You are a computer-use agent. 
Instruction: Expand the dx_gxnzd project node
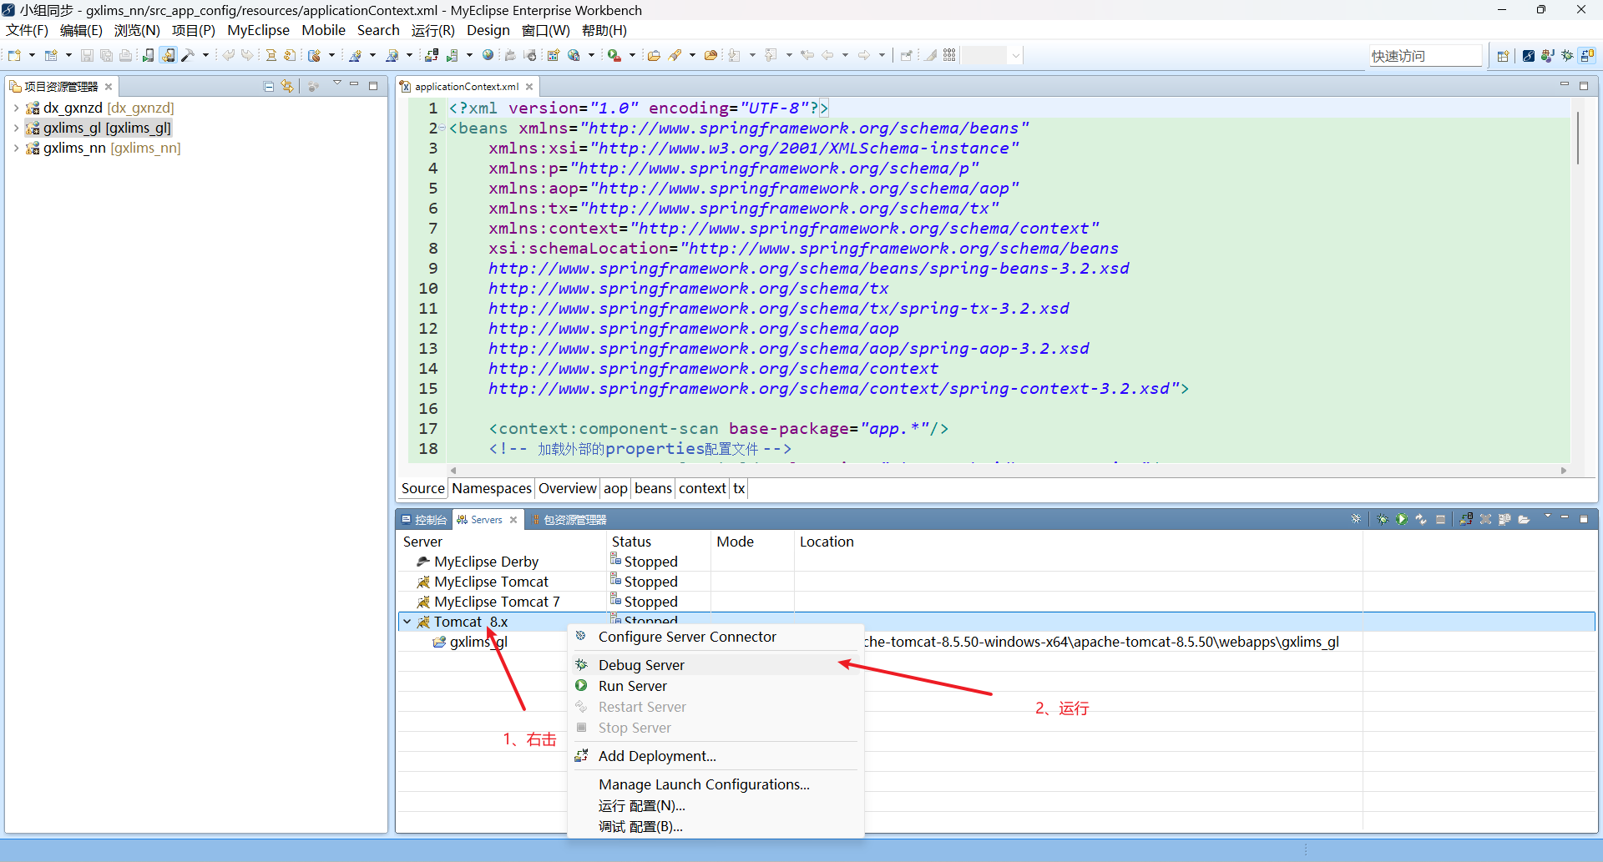pos(16,108)
